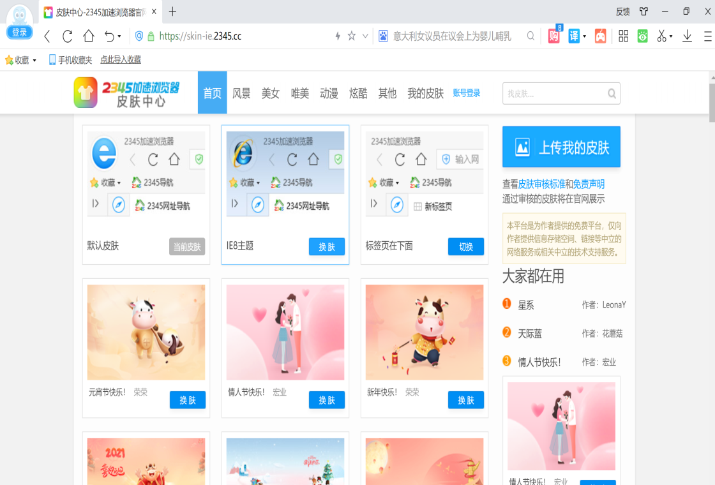The image size is (715, 485).
Task: Click the magnifier in the news search box
Action: (x=531, y=36)
